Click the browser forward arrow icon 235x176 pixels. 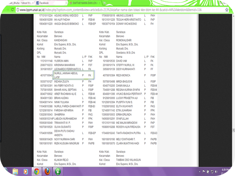point(8,10)
